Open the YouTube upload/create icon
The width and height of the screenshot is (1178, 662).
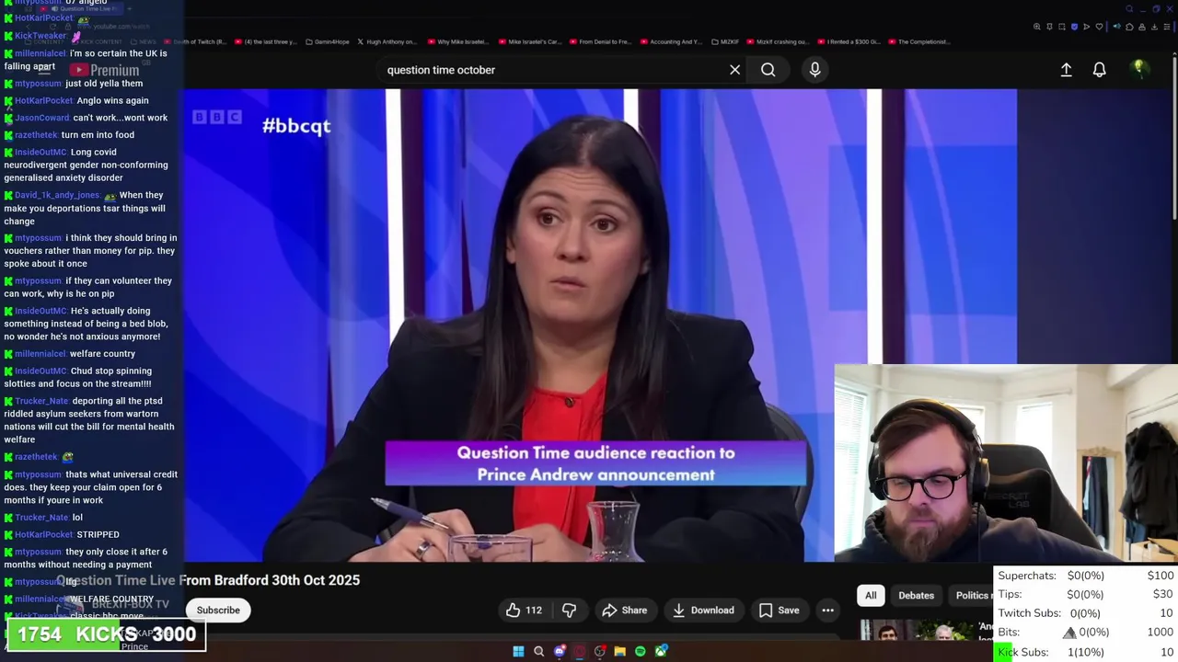[x=1066, y=70]
